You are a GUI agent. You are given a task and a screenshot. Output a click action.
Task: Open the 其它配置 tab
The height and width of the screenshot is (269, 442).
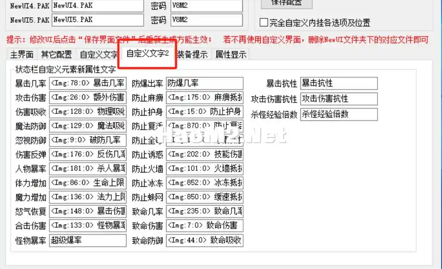pos(56,54)
